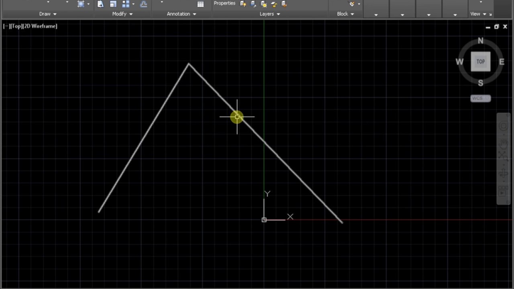Expand the Modify panel dropdown

(x=122, y=14)
